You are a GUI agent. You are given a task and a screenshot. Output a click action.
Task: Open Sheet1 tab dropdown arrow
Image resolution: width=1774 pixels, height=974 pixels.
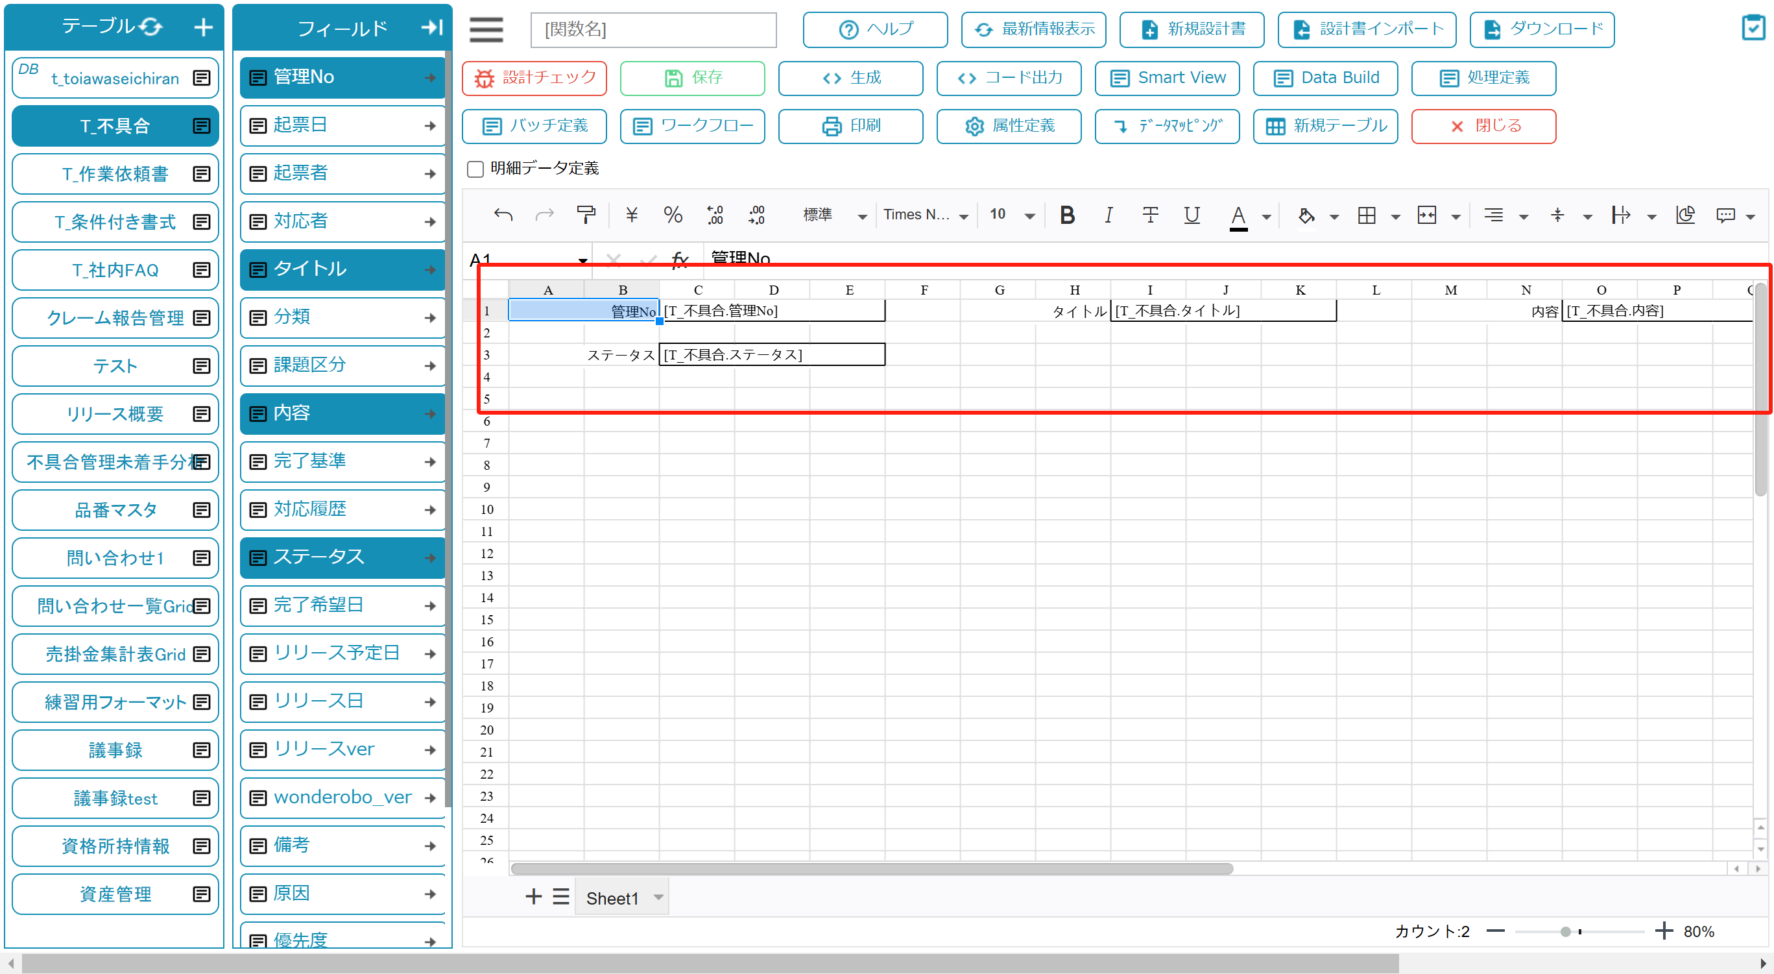[x=658, y=897]
